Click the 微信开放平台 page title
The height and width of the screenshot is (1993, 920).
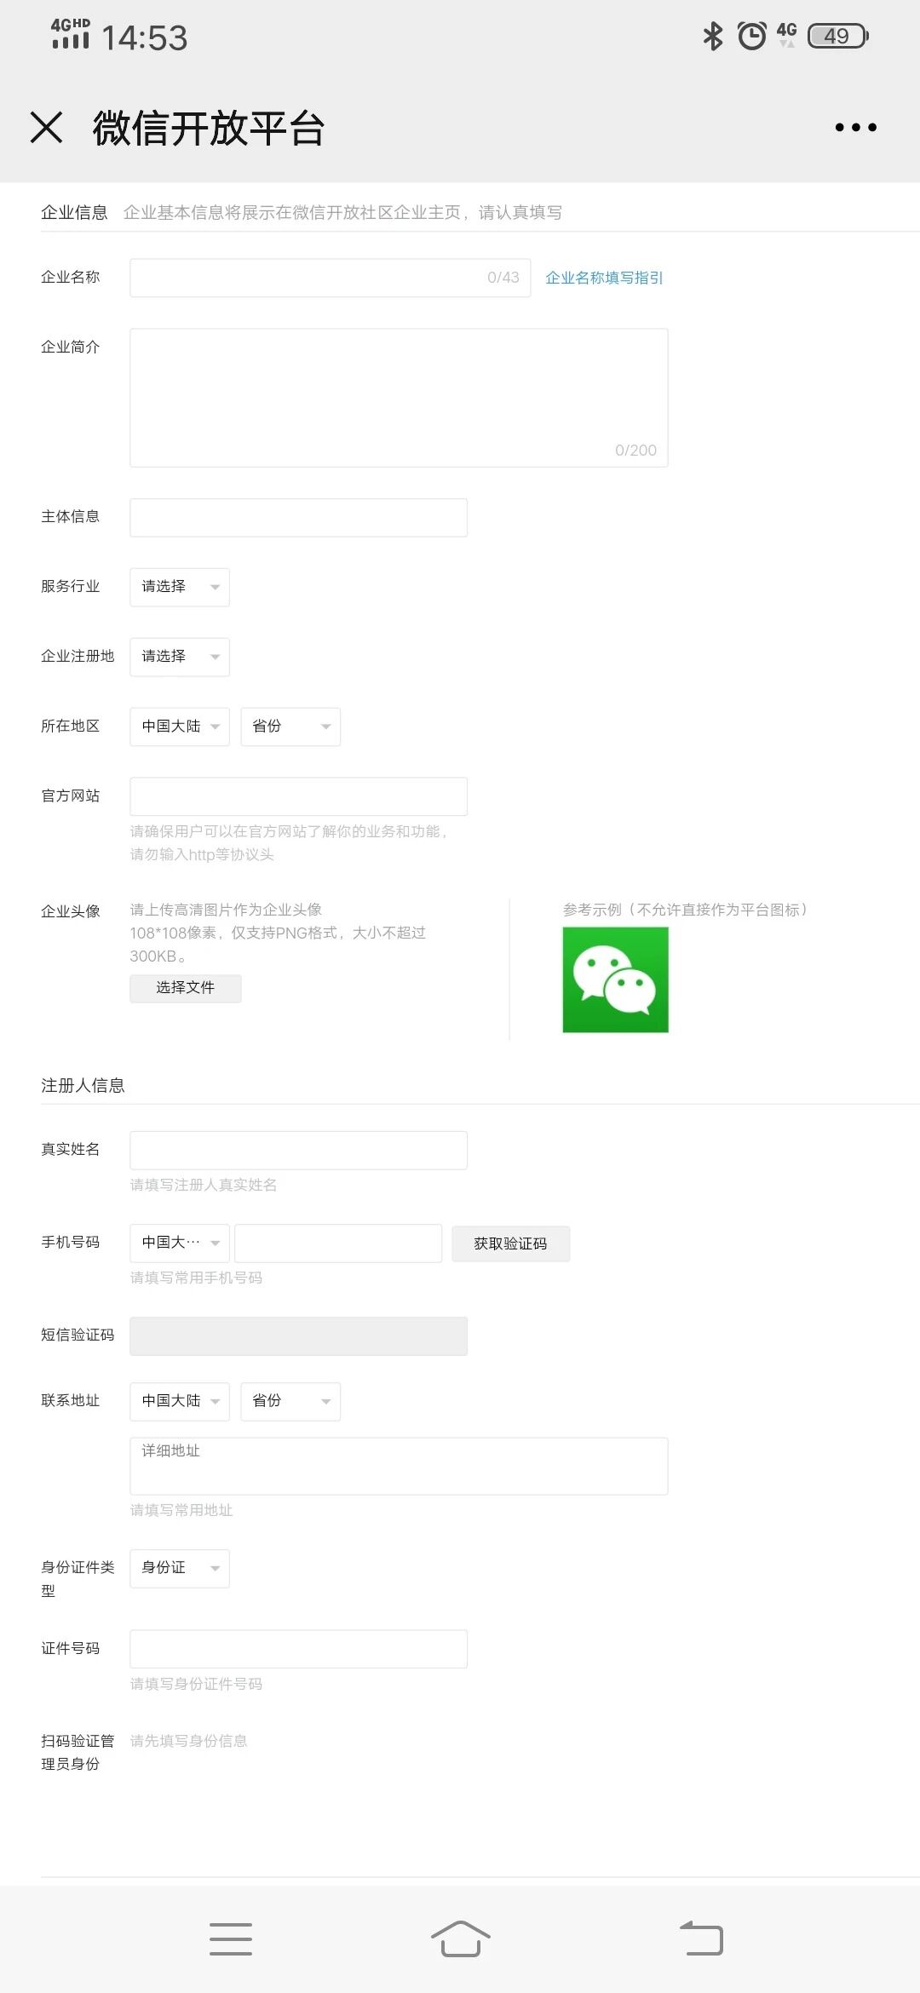pyautogui.click(x=209, y=129)
